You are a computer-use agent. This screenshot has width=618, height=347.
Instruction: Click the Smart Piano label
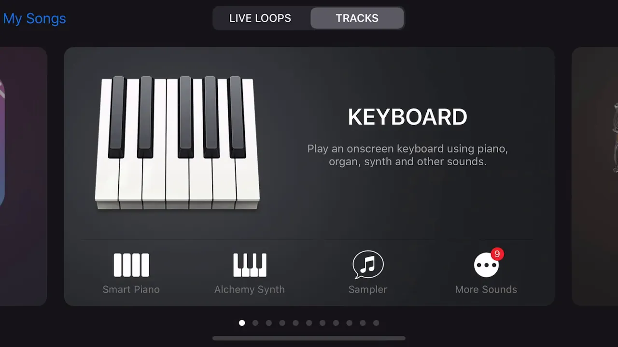coord(131,290)
